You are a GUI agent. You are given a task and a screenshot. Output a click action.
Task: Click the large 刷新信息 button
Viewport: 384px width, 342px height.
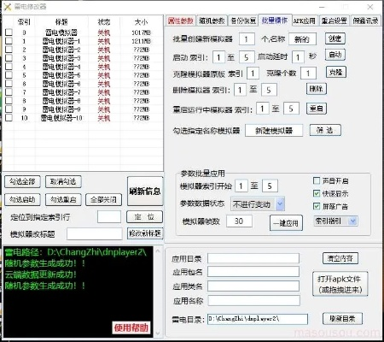point(145,191)
